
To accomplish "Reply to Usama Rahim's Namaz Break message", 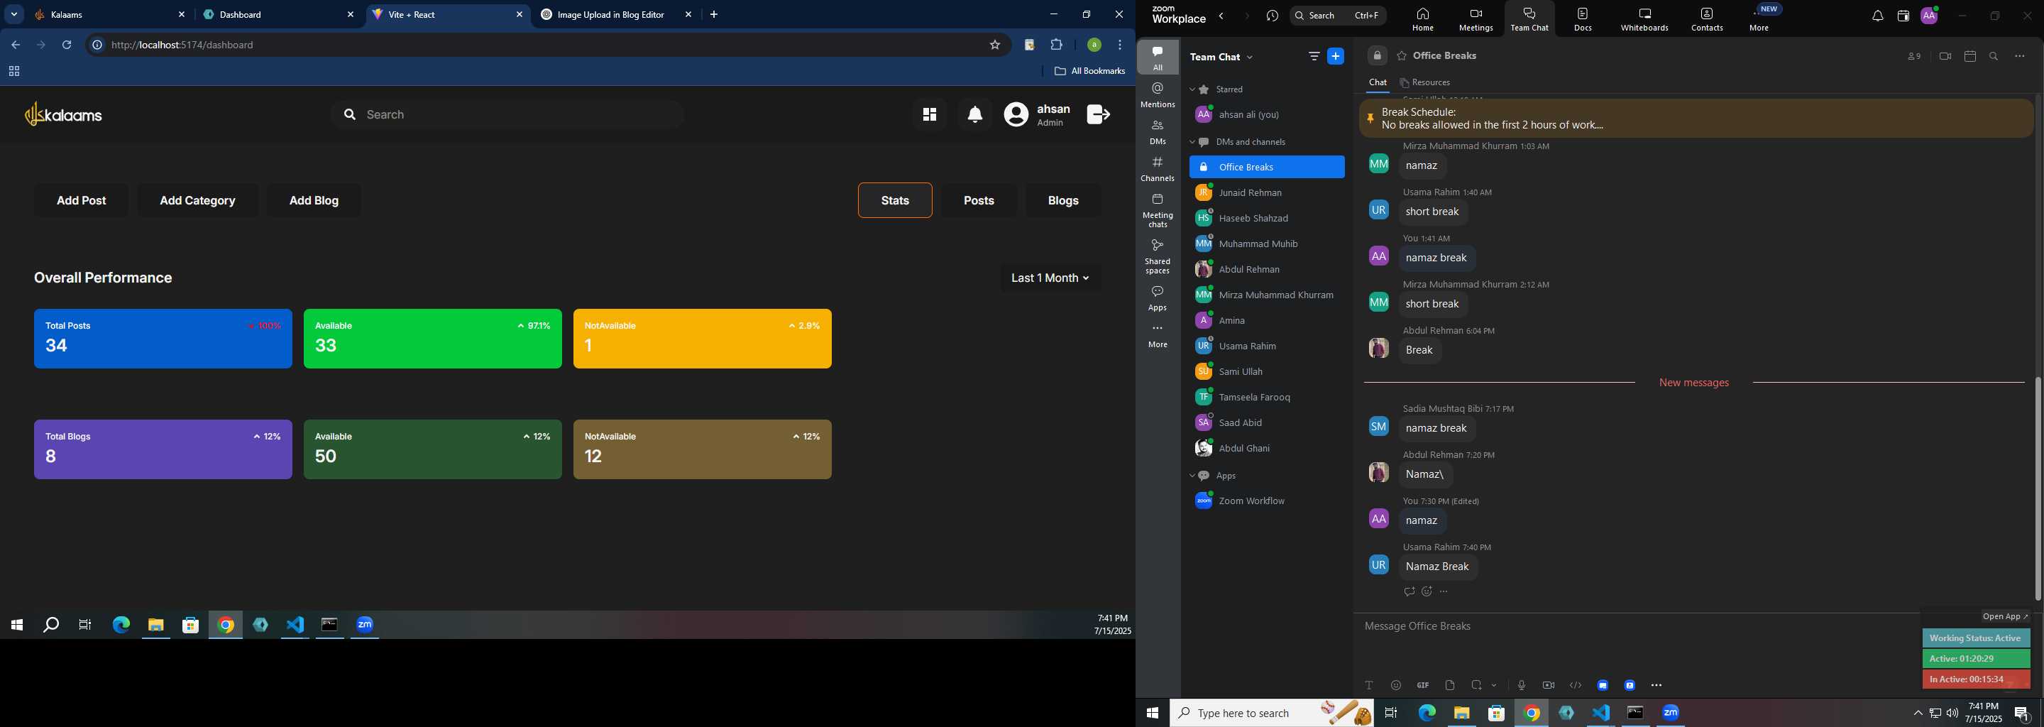I will pos(1410,591).
